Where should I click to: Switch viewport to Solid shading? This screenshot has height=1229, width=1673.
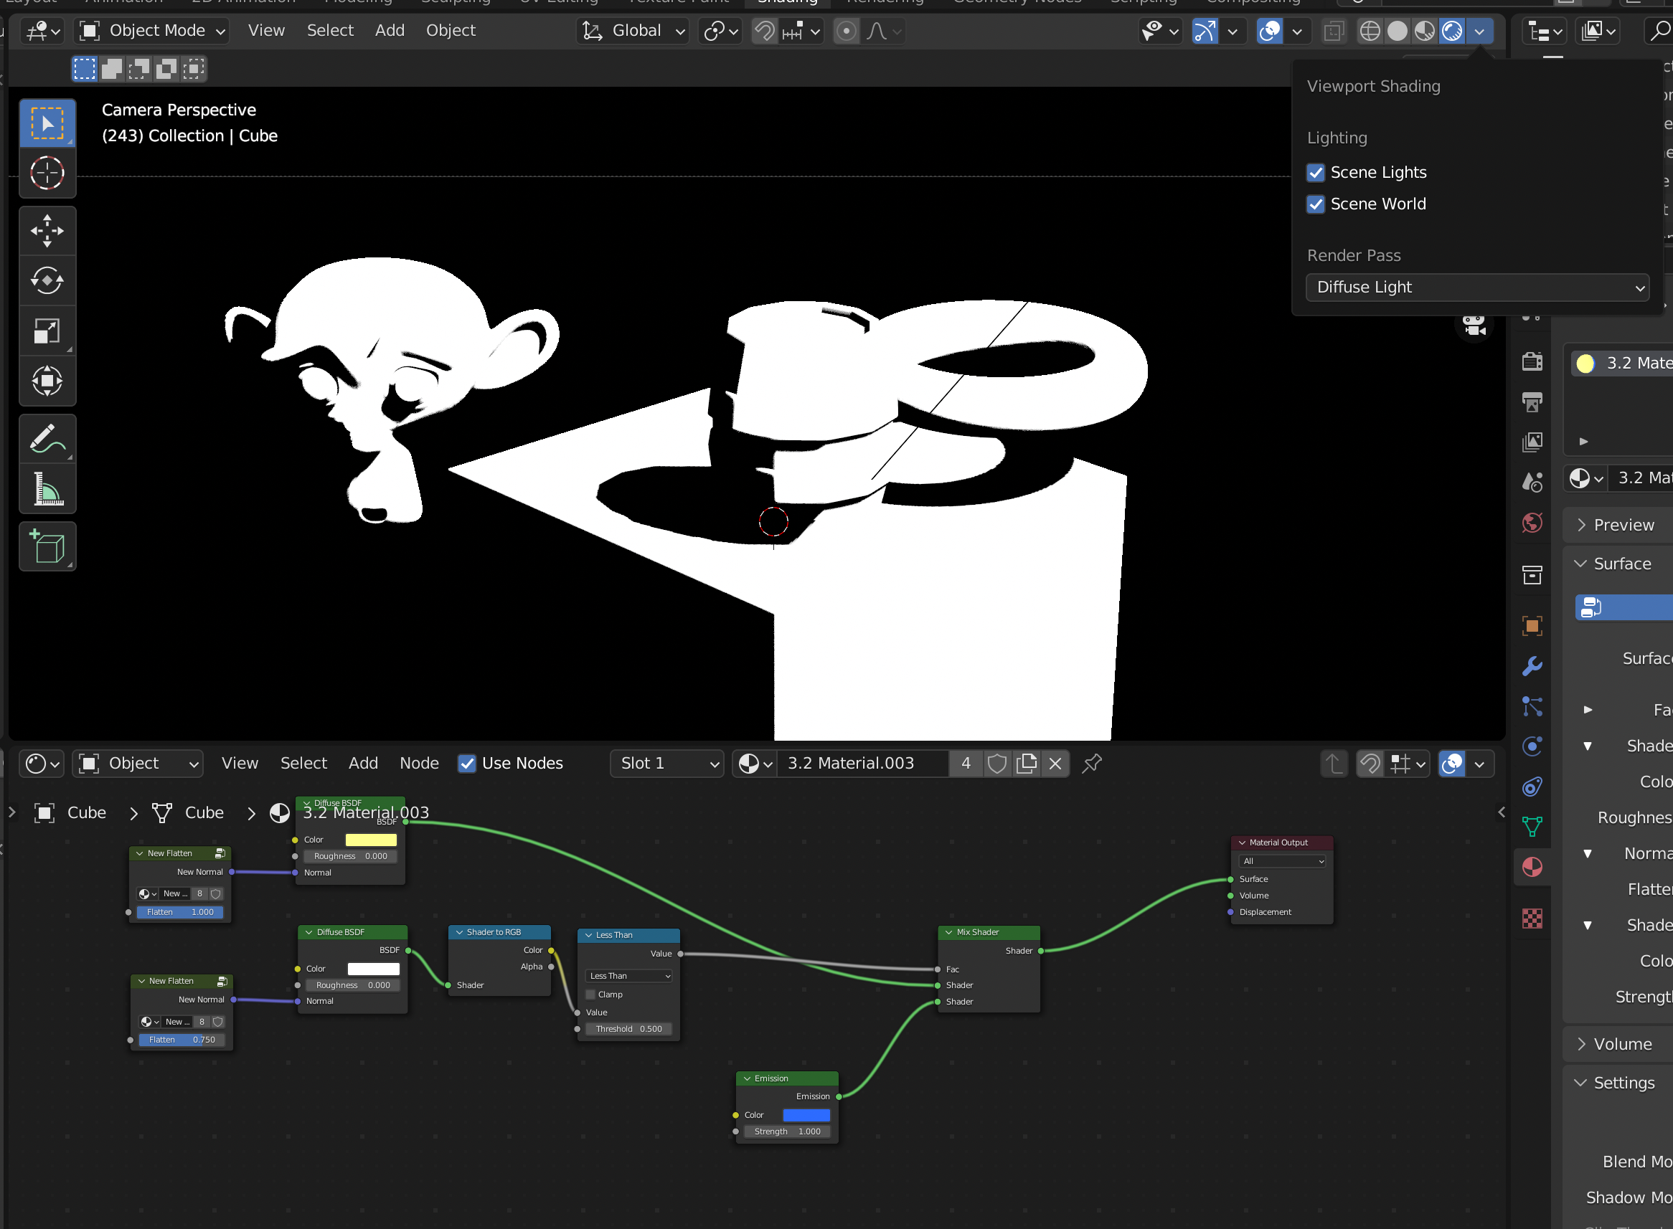pos(1397,31)
